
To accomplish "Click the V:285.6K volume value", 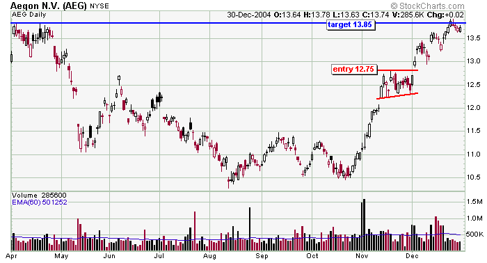I will (x=408, y=15).
